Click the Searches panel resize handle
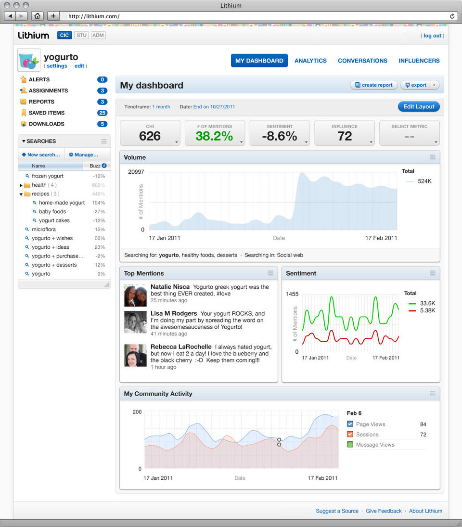 coord(107,285)
